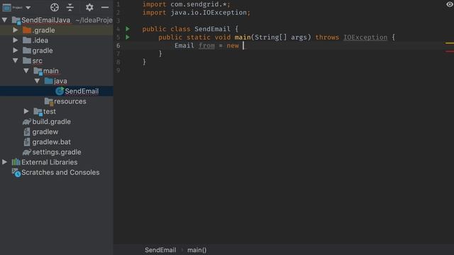Toggle the inspections eye icon
The width and height of the screenshot is (454, 255).
tap(449, 4)
